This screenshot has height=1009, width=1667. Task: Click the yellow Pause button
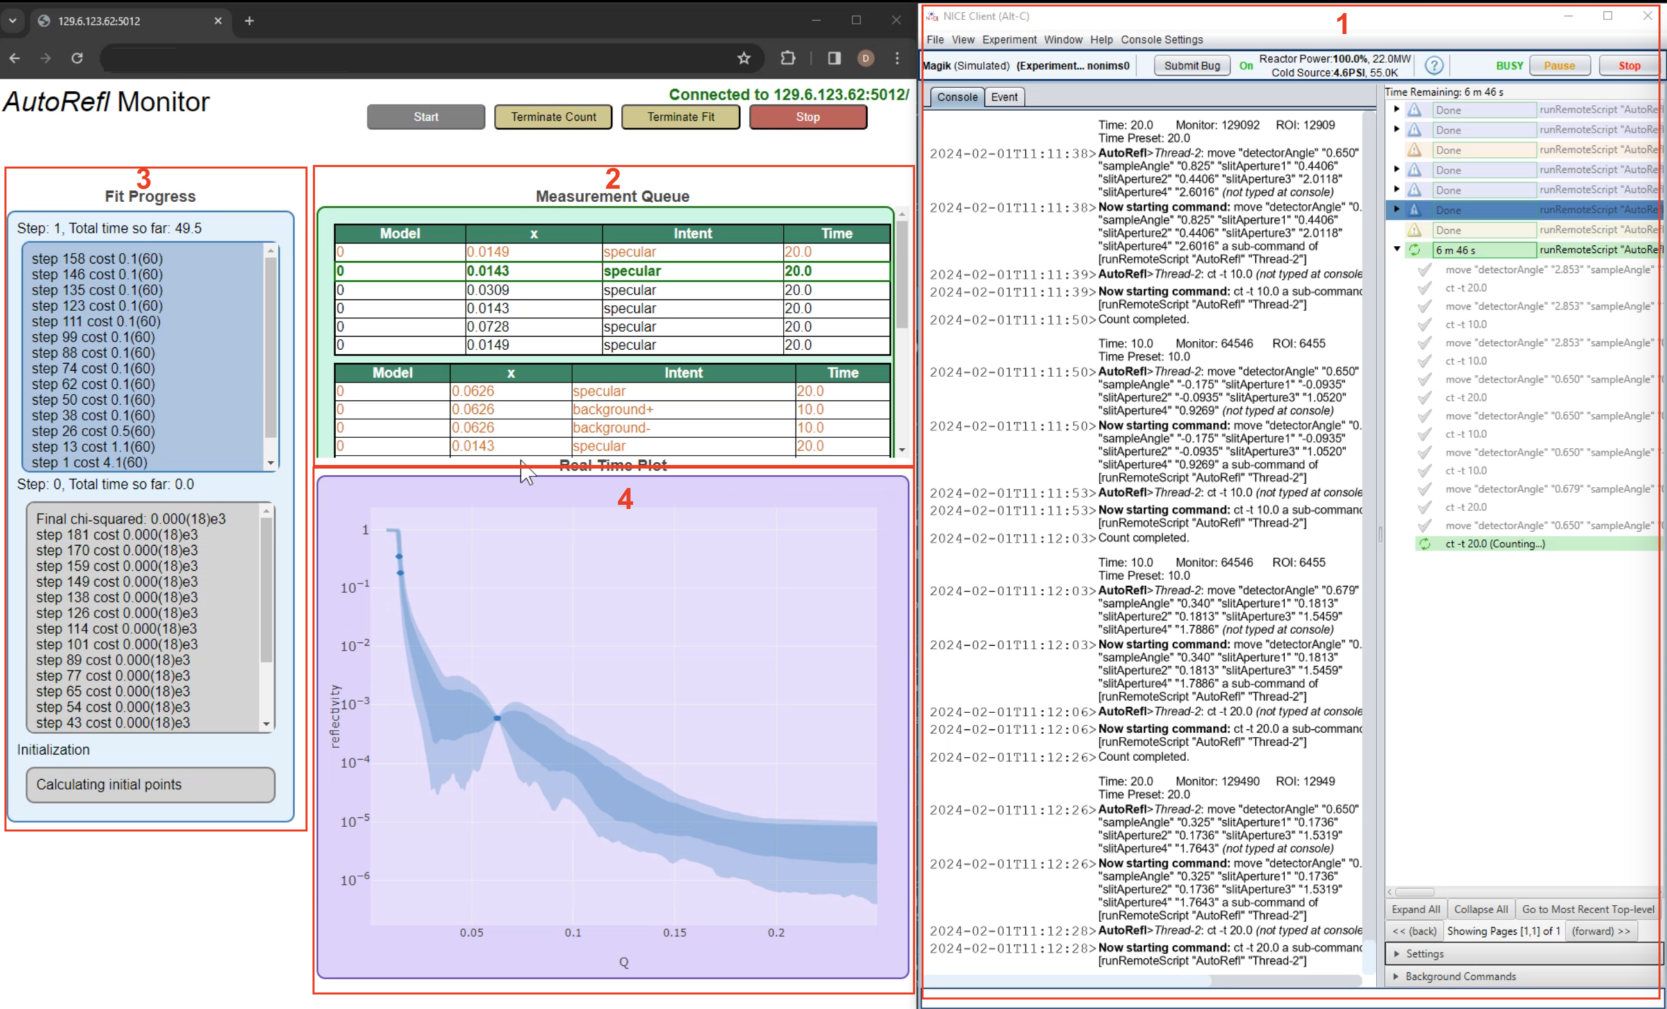tap(1559, 65)
